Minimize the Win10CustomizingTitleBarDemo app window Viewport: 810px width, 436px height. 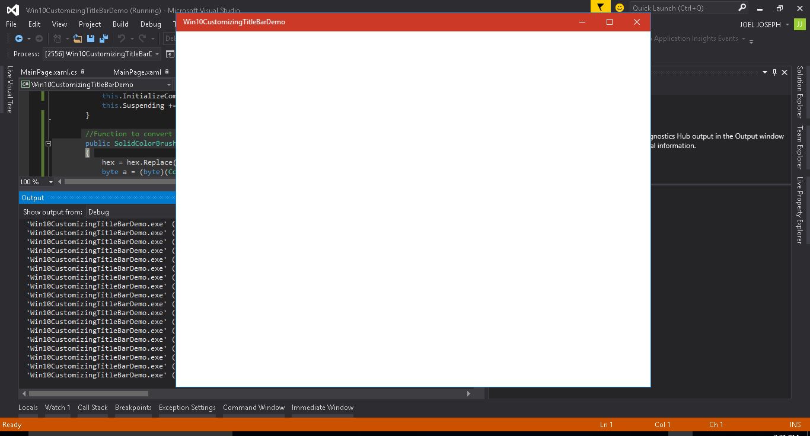tap(582, 22)
